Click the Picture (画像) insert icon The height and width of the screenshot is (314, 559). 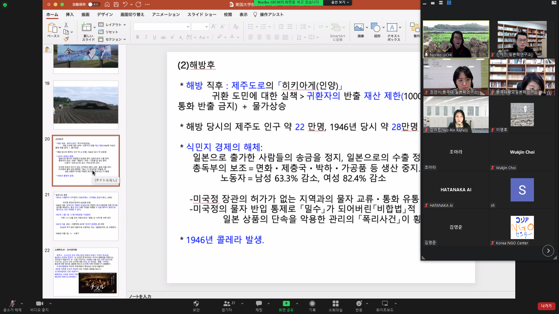tap(359, 27)
